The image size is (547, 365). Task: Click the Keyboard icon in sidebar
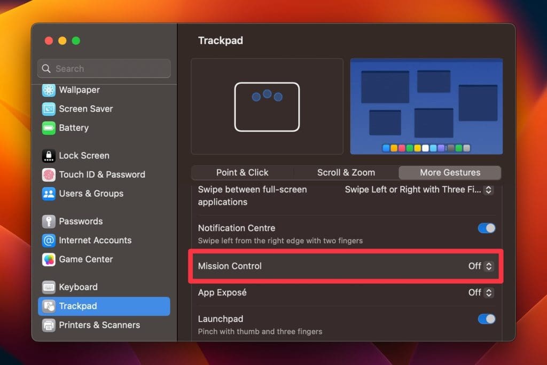pyautogui.click(x=49, y=287)
